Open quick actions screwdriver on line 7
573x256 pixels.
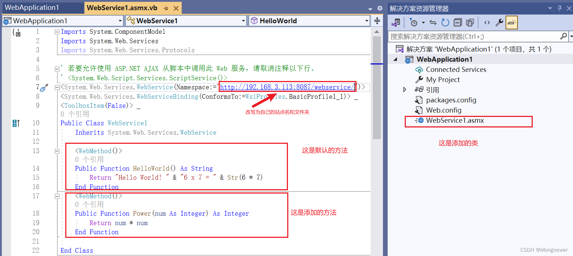(44, 88)
